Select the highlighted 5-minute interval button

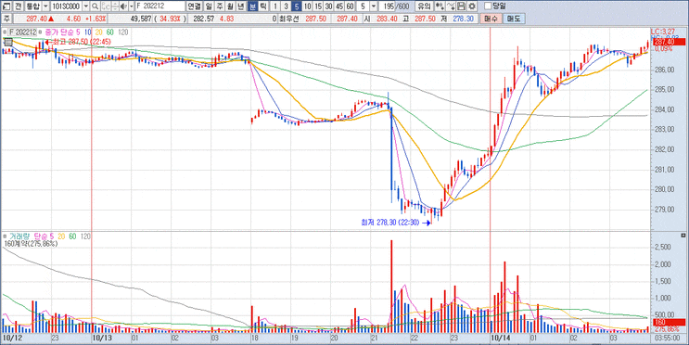[x=297, y=6]
